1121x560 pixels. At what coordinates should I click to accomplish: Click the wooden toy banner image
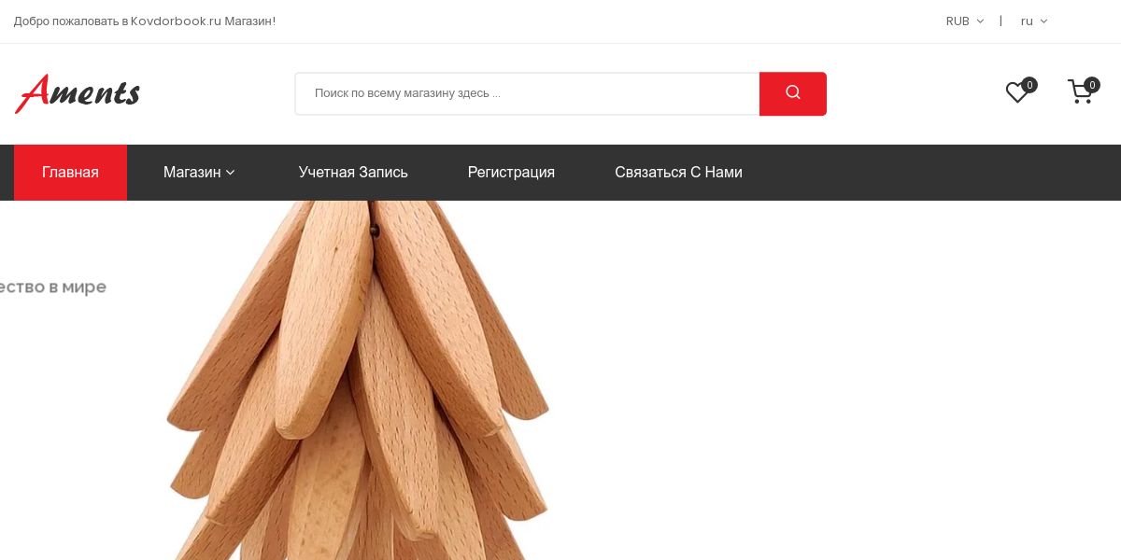click(x=358, y=380)
